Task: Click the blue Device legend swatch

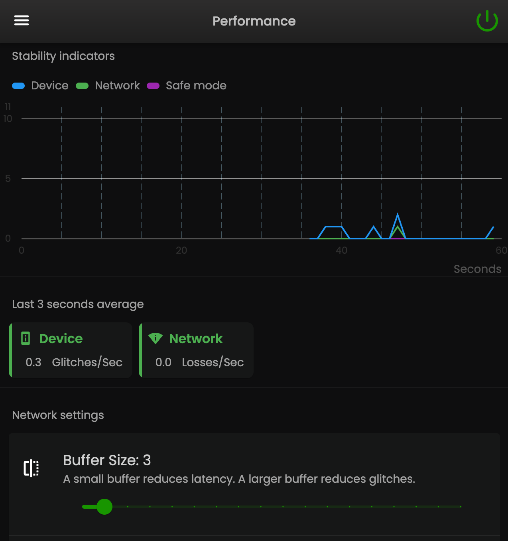Action: pos(18,86)
